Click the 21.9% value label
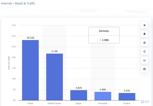153x106 pixels. click(x=55, y=51)
